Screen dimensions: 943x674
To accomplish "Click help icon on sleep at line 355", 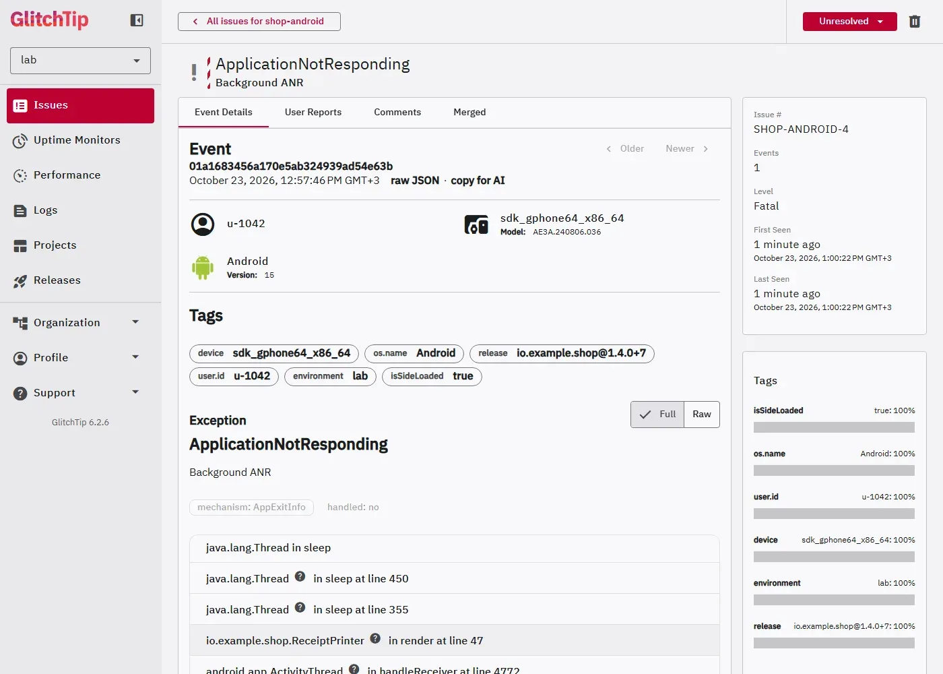I will [300, 608].
